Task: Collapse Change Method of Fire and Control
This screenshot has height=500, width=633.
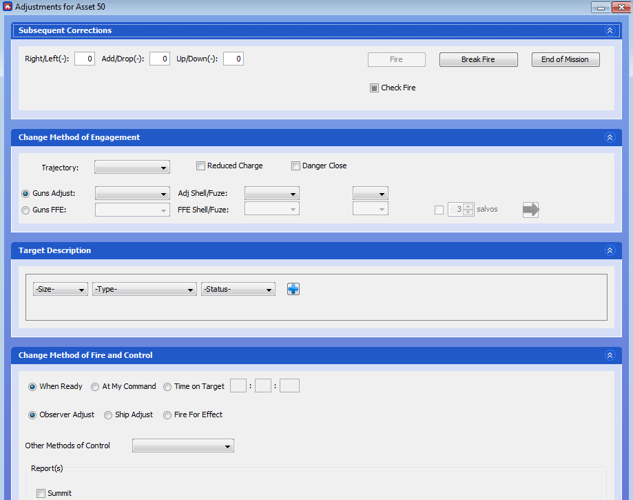Action: [610, 355]
